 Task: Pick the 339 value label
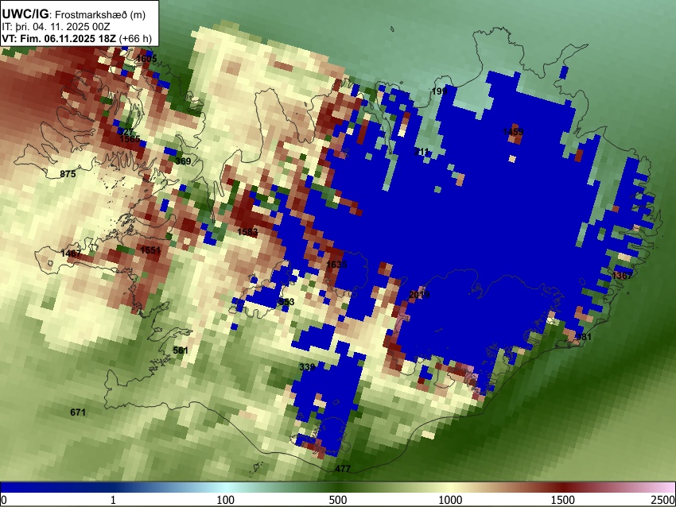[307, 367]
